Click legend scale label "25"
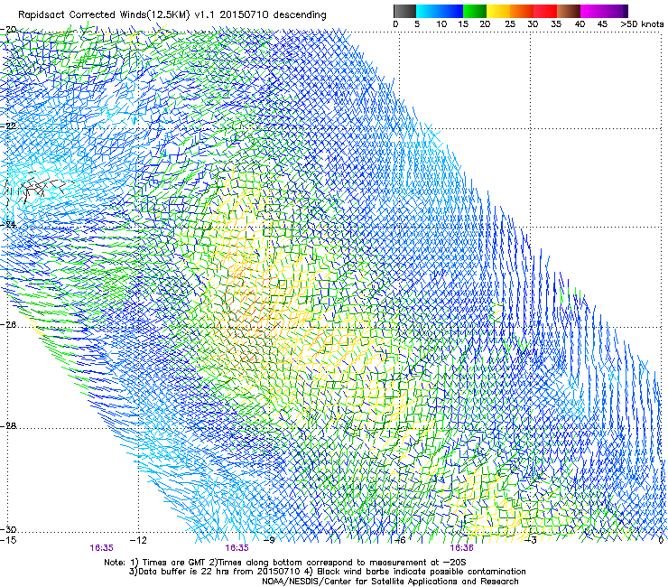Image resolution: width=668 pixels, height=587 pixels. point(510,24)
